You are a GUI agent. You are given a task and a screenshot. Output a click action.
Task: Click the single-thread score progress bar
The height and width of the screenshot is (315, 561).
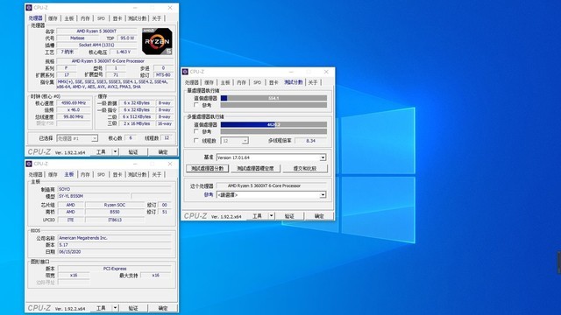[273, 98]
